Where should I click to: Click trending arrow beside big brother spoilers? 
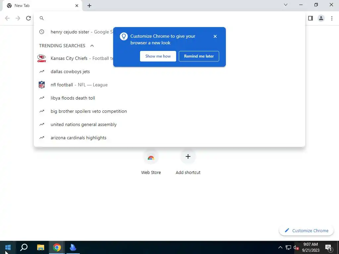pyautogui.click(x=42, y=111)
